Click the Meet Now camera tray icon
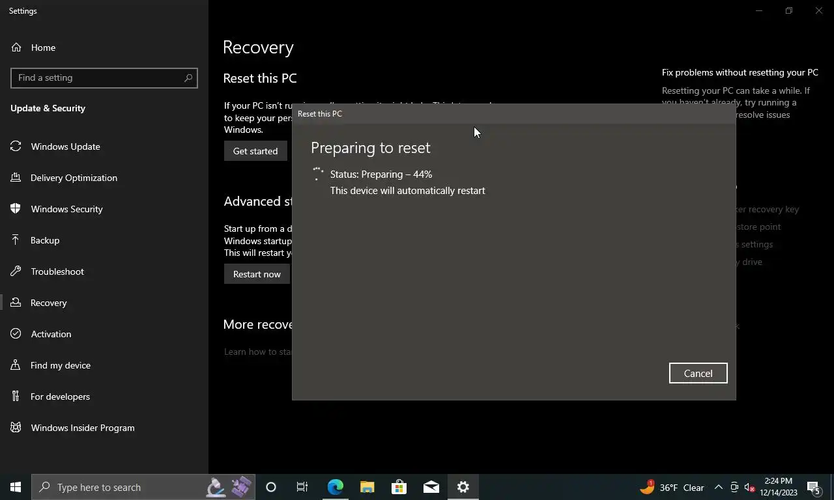834x500 pixels. pos(734,487)
